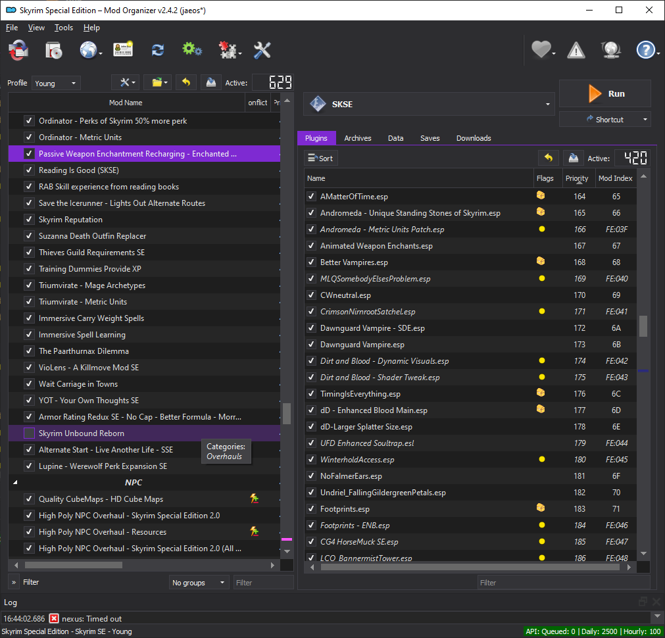Enable the Skyrim Unbound Reborn mod

click(29, 433)
